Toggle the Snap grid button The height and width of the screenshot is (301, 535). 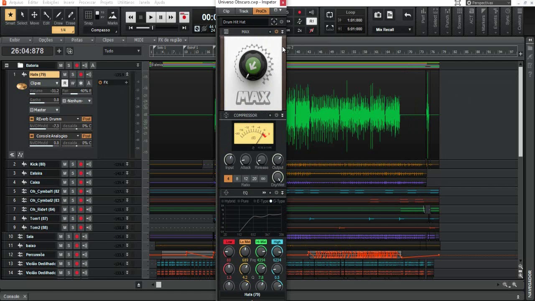89,15
